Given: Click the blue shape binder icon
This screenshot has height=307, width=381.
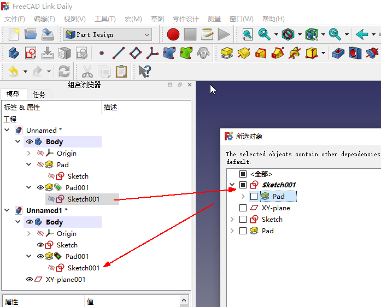Looking at the screenshot, I should click(x=169, y=53).
